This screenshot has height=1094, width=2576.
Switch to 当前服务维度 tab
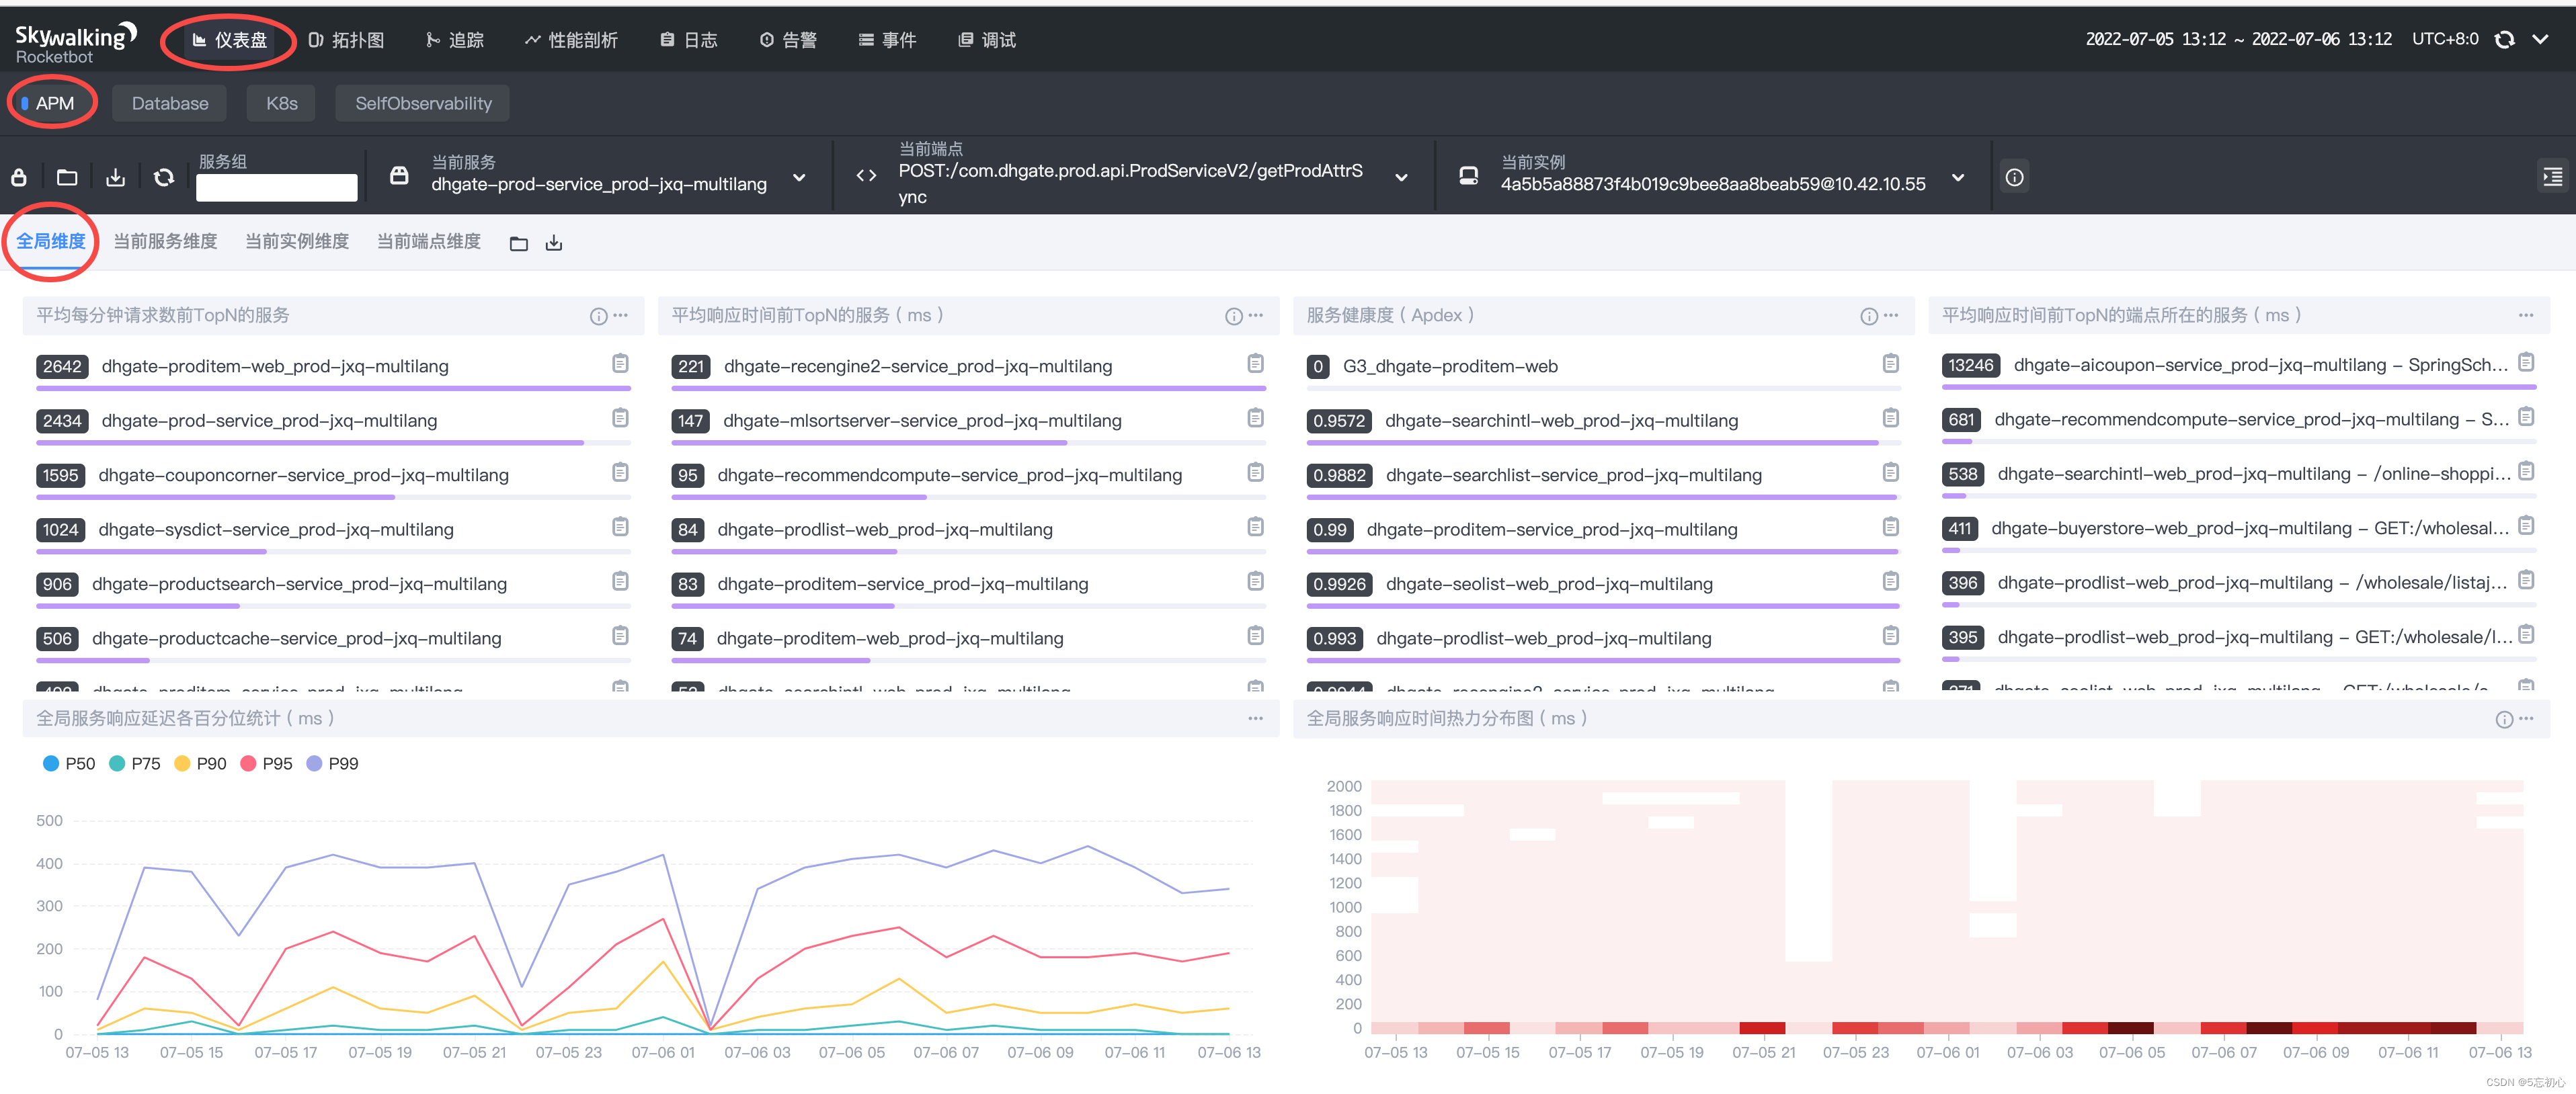pyautogui.click(x=165, y=241)
